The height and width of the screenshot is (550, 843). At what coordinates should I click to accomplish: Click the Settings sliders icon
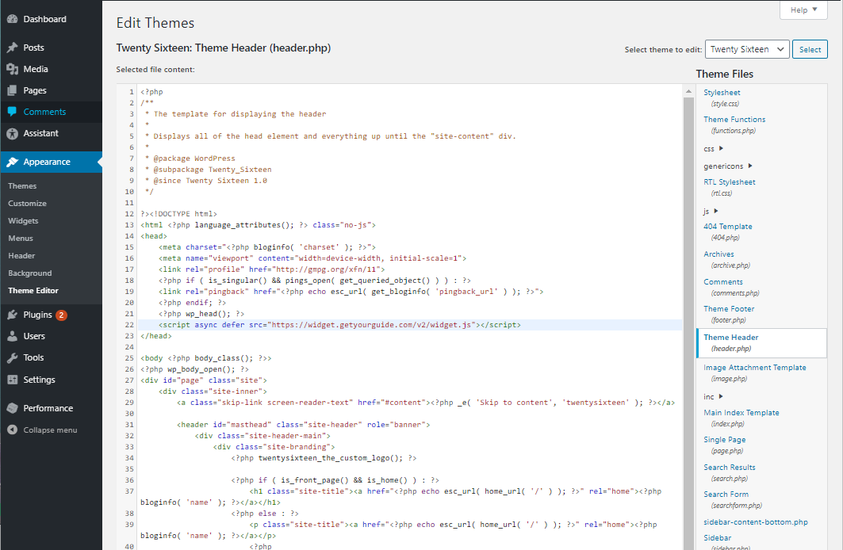[13, 380]
